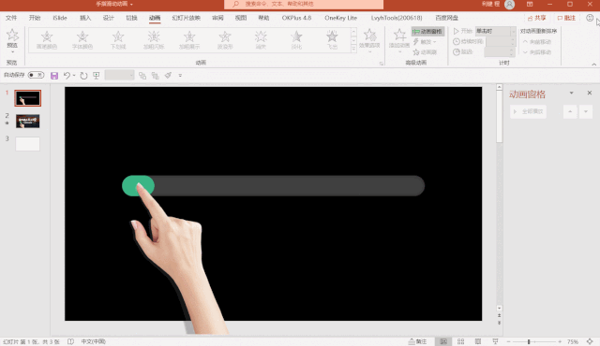Select the Bold Flash emphasis animation
This screenshot has width=600, height=346.
[154, 40]
